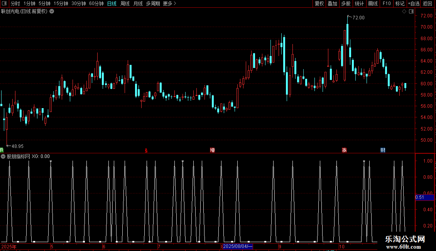The height and width of the screenshot is (251, 436).
Task: Select the 30分钟 period
Action: (x=79, y=3)
